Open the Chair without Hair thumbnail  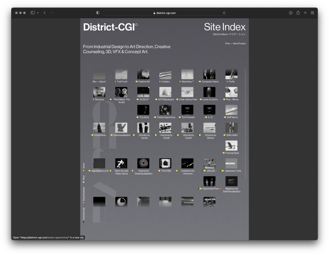187,92
